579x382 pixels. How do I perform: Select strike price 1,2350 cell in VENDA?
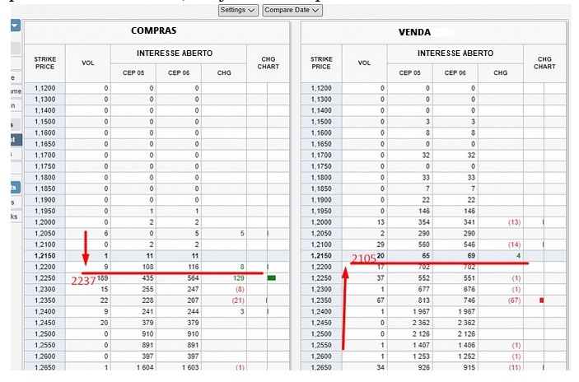pos(322,300)
